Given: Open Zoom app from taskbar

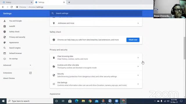Looking at the screenshot, I should tap(117, 101).
